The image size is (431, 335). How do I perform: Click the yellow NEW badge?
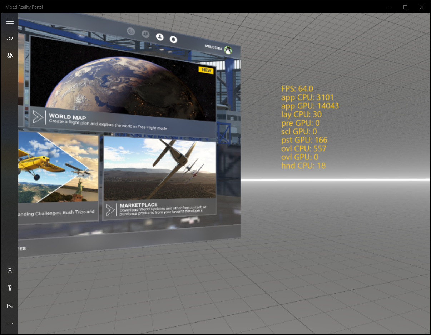tap(206, 70)
